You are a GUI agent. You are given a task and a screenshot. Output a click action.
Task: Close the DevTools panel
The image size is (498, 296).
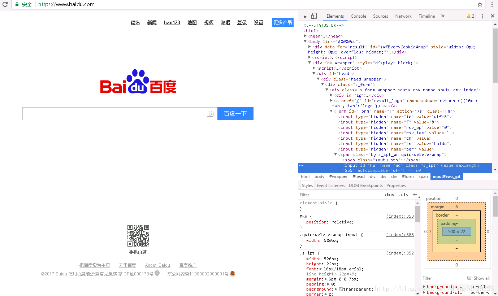tap(492, 16)
